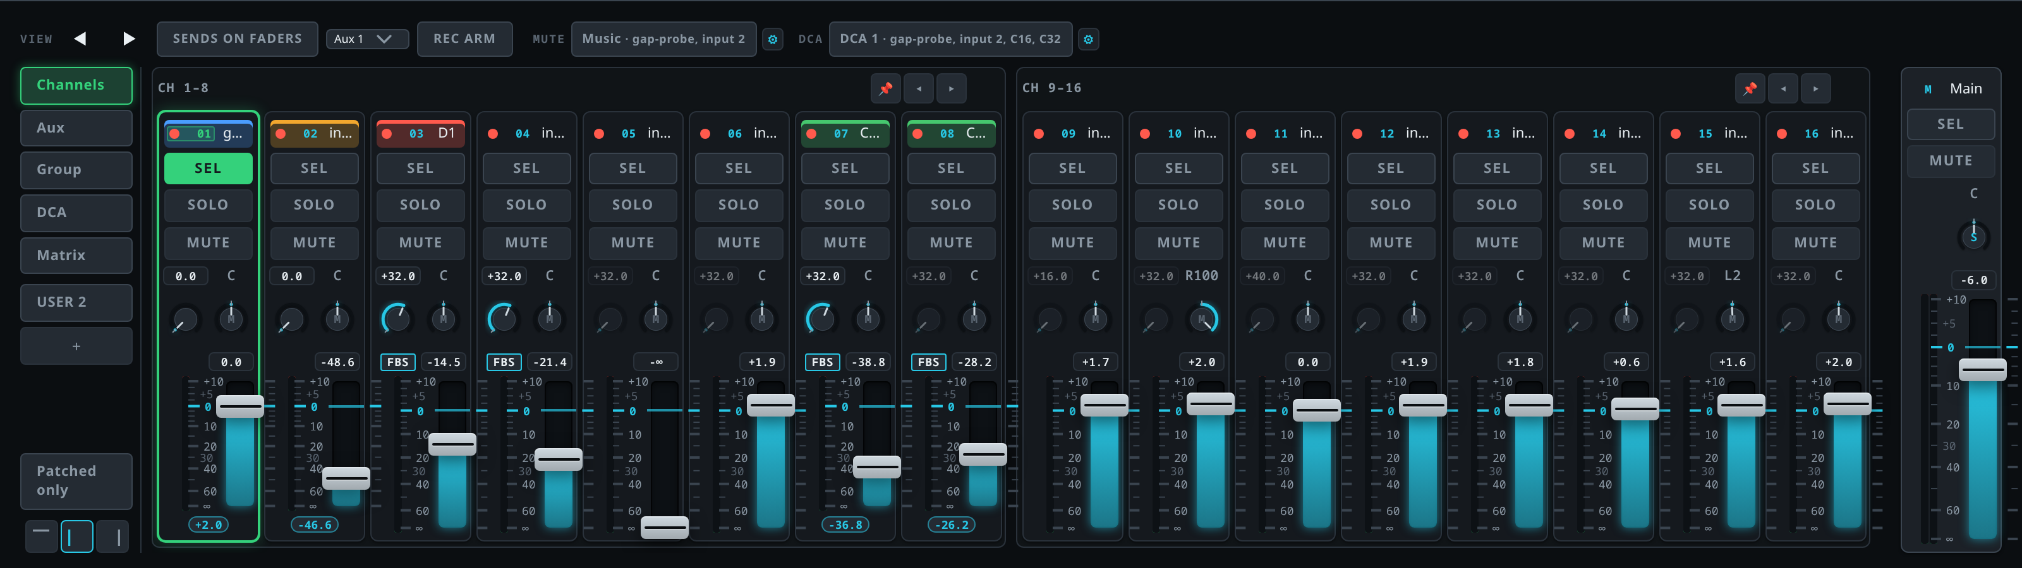Pin the CH 1-8 bank
Screen dimensions: 2022x568
coord(885,88)
